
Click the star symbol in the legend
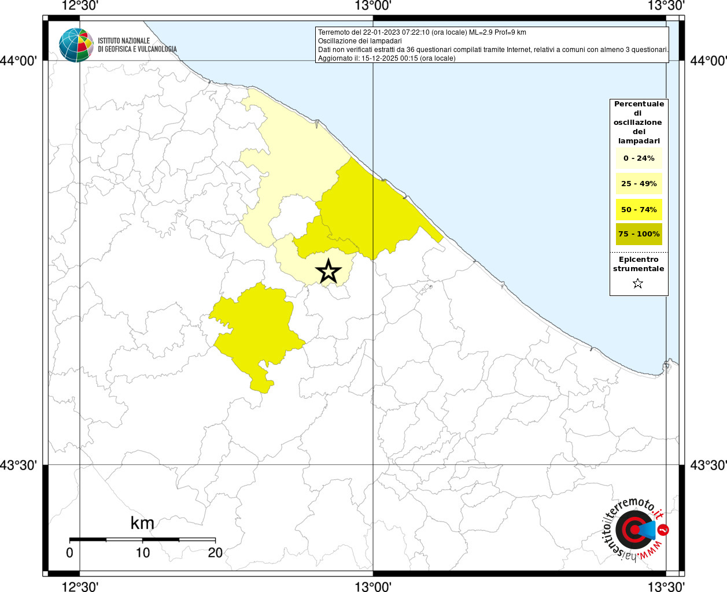pyautogui.click(x=638, y=283)
